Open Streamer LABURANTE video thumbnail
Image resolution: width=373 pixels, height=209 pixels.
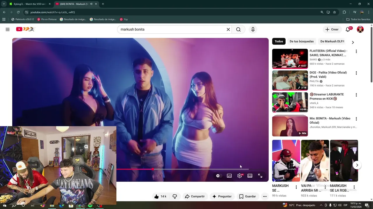[290, 102]
